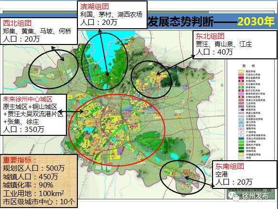The height and width of the screenshot is (209, 278).
Task: Select the line '贾汪、青山泉、江庄'
Action: 224,44
